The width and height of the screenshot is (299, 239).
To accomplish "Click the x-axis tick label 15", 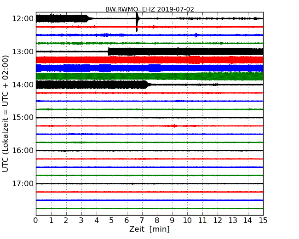I will (263, 221).
